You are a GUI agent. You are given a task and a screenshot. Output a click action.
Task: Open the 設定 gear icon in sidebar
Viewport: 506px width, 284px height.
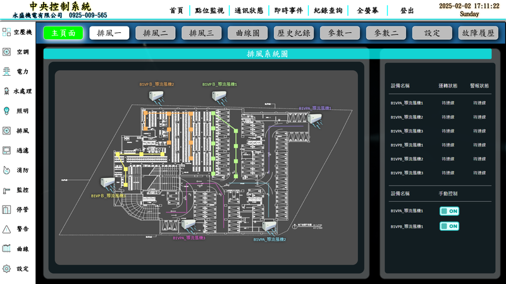[6, 269]
